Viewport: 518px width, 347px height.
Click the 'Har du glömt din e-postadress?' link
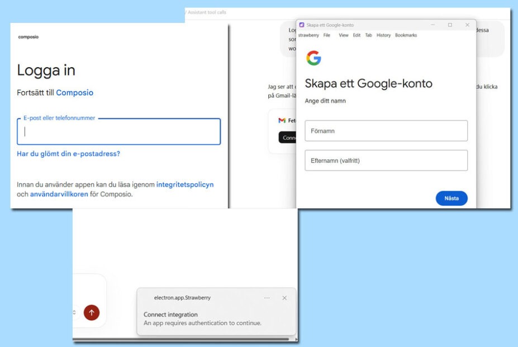(x=68, y=154)
